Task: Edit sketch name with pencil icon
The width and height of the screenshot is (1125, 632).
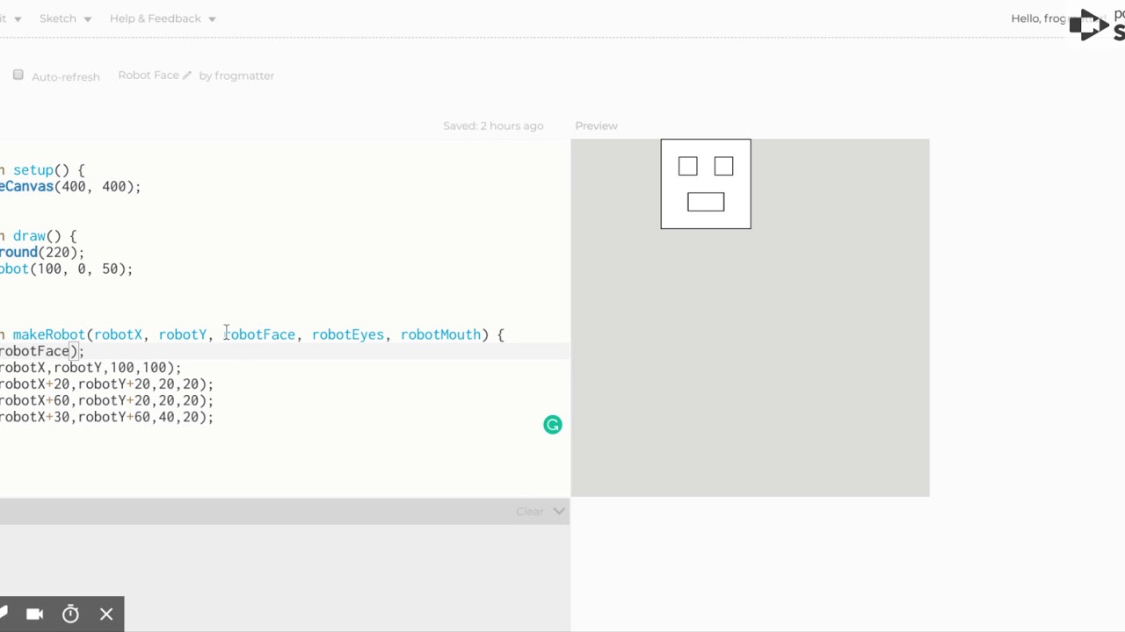Action: (x=186, y=75)
